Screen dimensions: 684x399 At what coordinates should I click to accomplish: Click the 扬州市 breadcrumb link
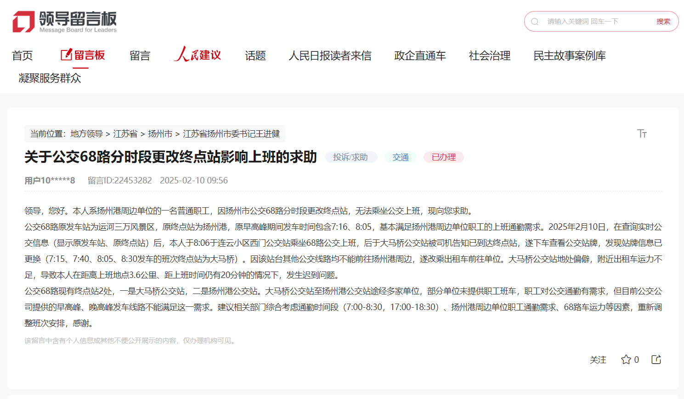point(160,134)
